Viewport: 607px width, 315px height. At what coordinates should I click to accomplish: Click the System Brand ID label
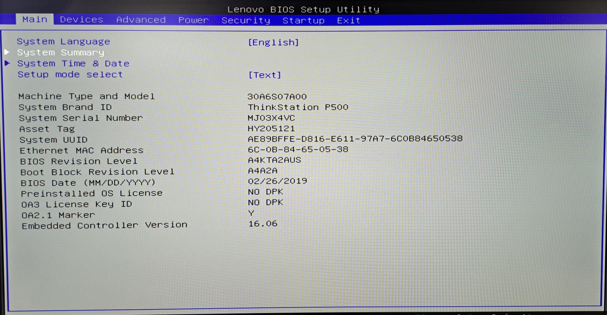pyautogui.click(x=65, y=107)
